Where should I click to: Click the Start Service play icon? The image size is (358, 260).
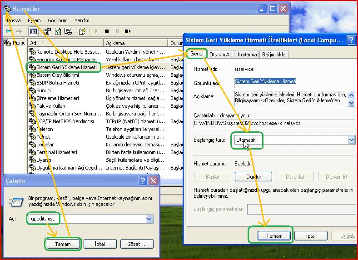tap(96, 31)
